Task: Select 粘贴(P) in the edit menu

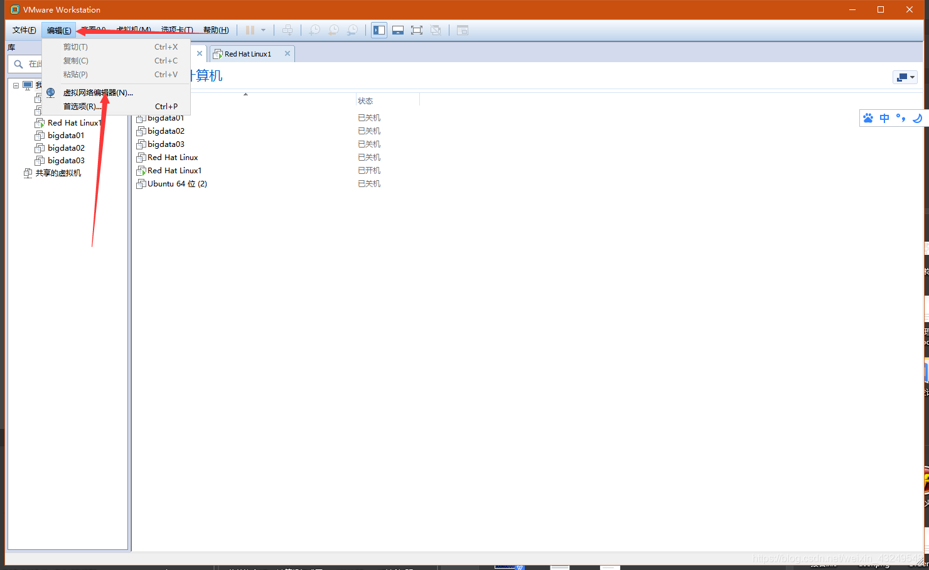Action: coord(116,75)
